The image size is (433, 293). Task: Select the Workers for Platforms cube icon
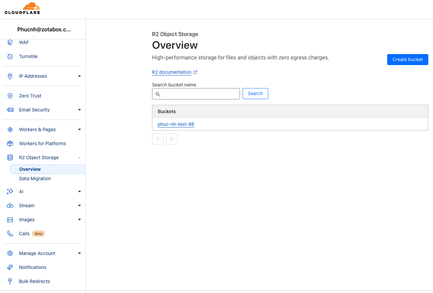pyautogui.click(x=10, y=143)
